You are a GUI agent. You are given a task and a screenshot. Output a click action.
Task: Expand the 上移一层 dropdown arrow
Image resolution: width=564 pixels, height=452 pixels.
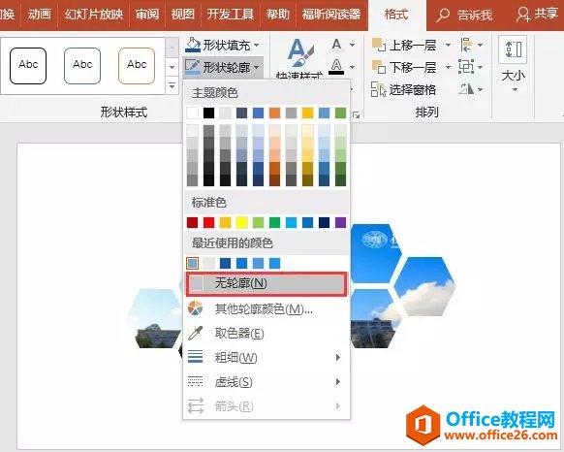(x=448, y=46)
